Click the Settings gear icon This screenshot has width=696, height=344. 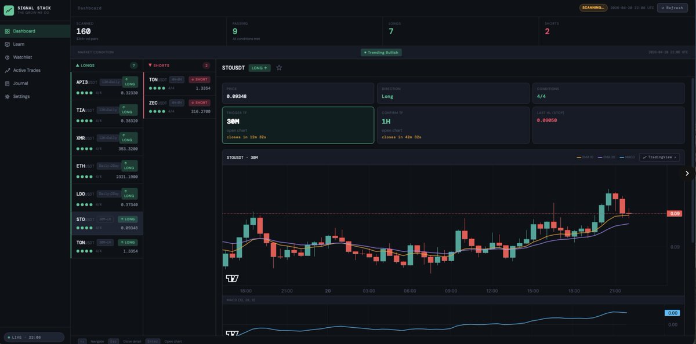(7, 97)
